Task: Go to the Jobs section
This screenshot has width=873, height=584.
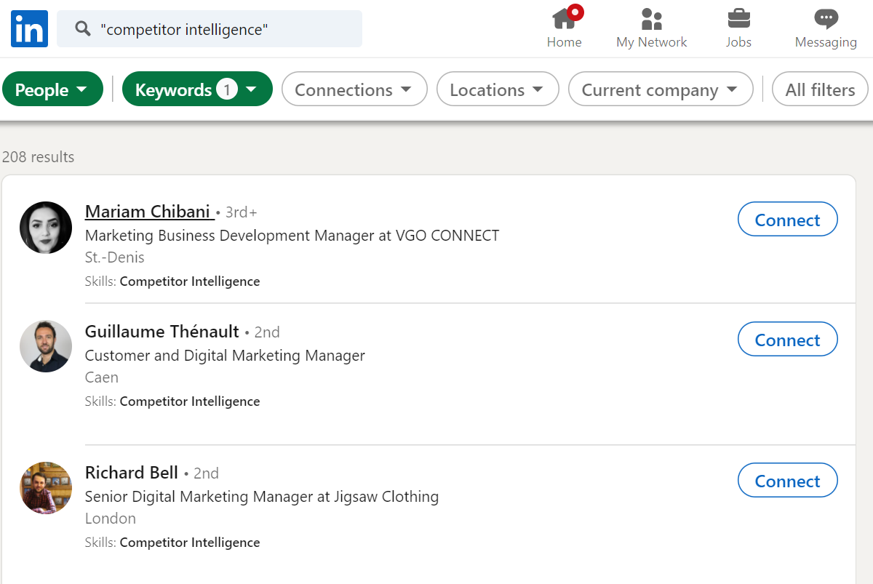Action: pos(738,28)
